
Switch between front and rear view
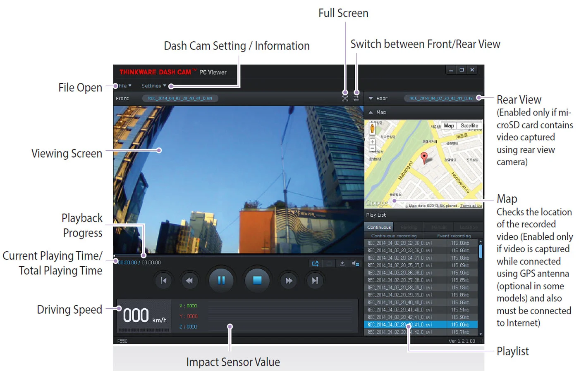pos(356,99)
